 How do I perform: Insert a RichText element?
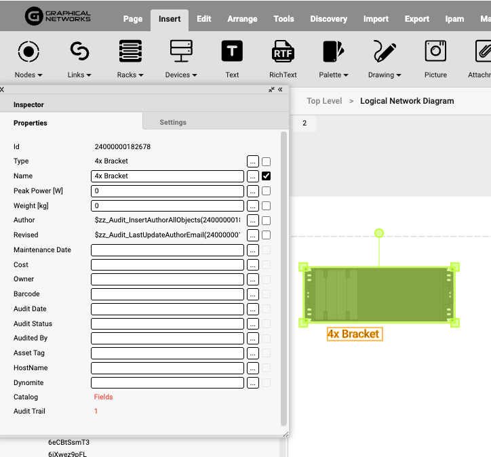click(283, 52)
